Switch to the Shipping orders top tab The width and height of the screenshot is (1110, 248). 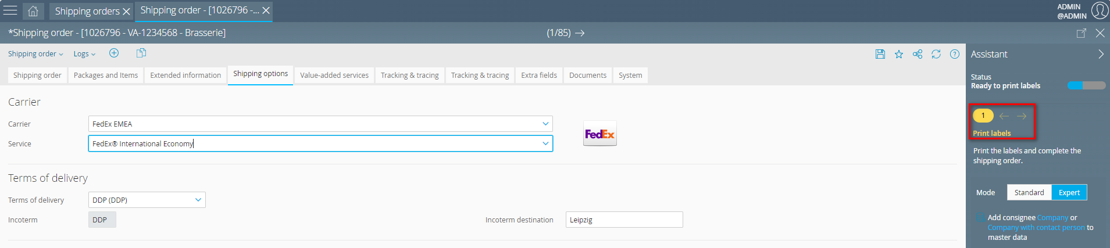[87, 11]
